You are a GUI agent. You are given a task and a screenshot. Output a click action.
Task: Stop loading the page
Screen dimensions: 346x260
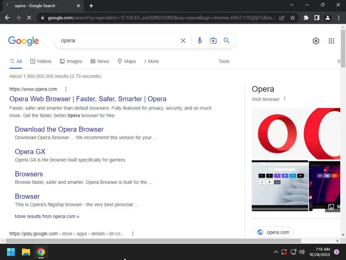(29, 18)
